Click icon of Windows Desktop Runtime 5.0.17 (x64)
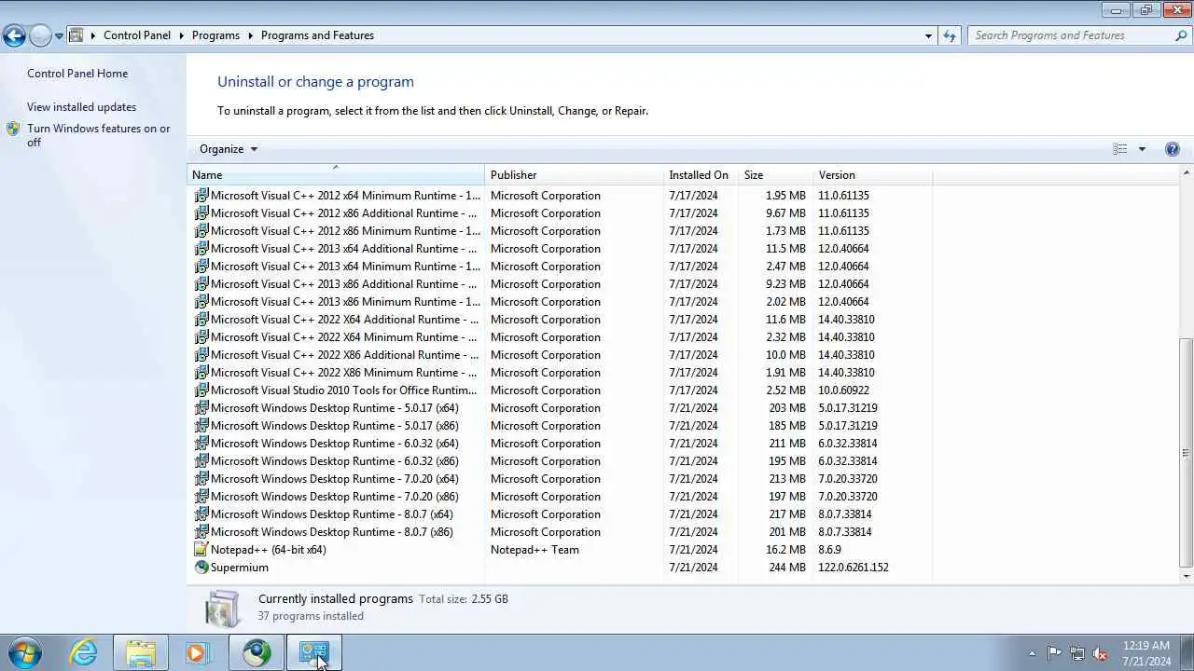Image resolution: width=1194 pixels, height=671 pixels. pyautogui.click(x=201, y=408)
